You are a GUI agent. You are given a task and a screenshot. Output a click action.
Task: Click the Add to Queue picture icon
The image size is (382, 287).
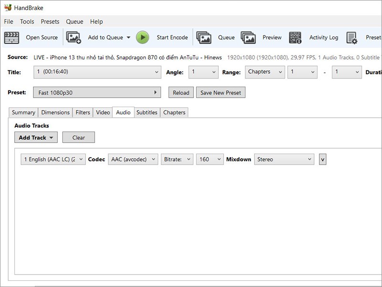click(x=74, y=38)
